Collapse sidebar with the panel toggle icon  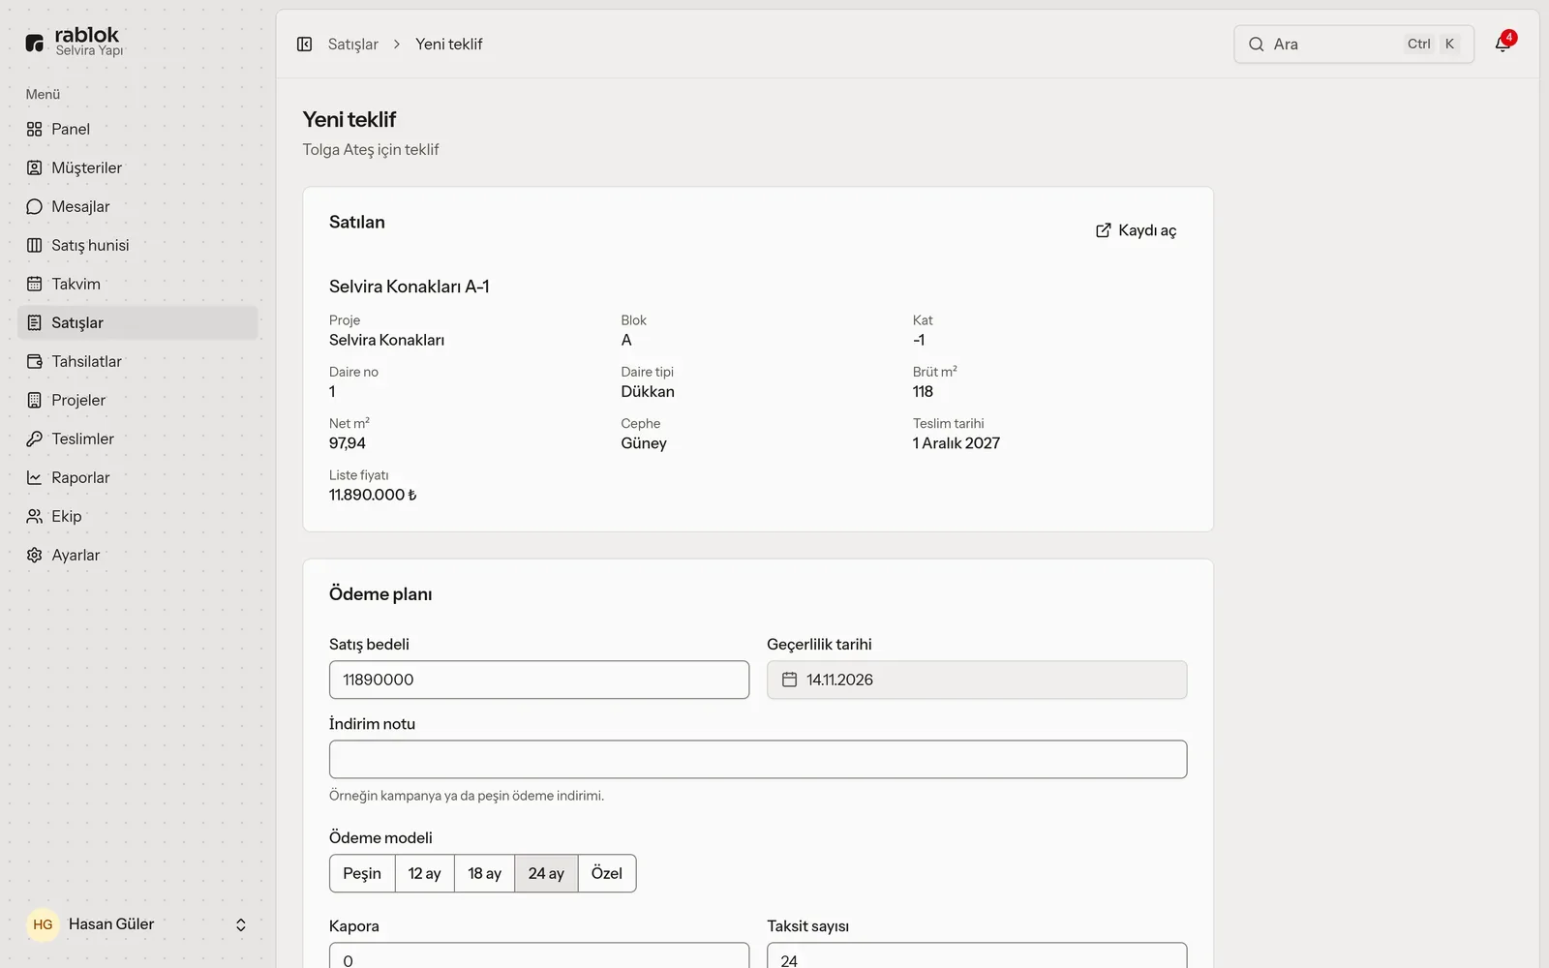(304, 45)
